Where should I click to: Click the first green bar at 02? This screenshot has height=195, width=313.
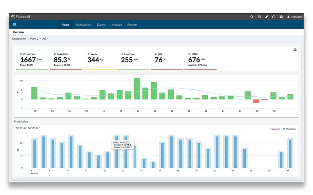[34, 93]
